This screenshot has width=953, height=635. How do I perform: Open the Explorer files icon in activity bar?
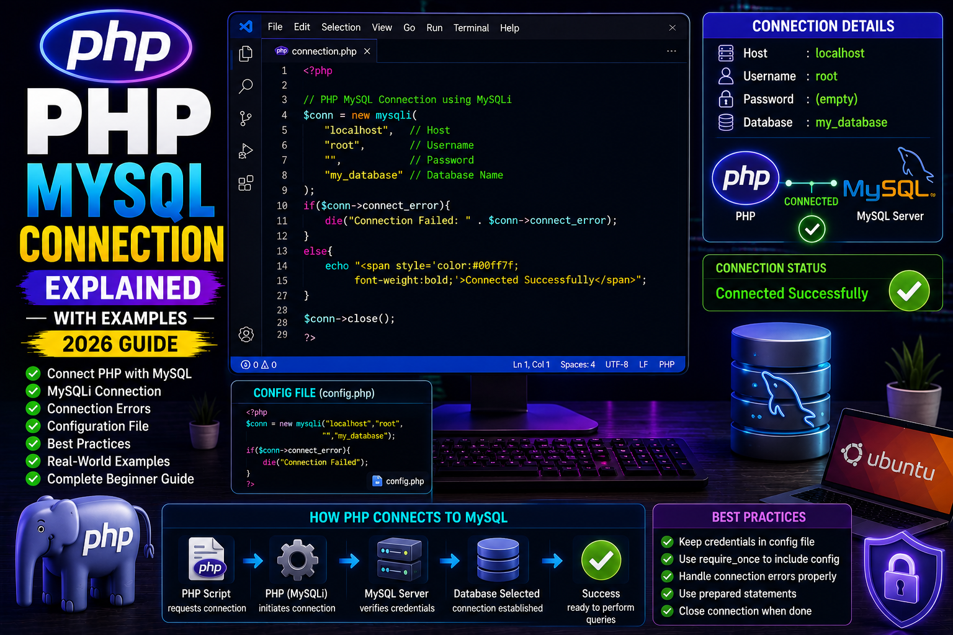246,54
